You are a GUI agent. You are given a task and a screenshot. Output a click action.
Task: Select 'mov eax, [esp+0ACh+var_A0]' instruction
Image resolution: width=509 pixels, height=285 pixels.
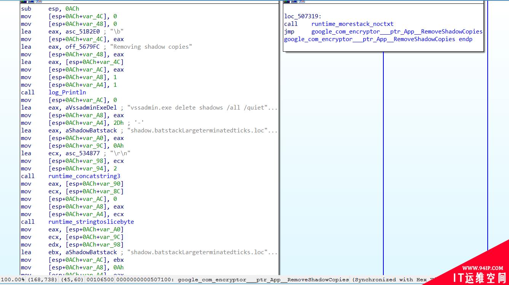pyautogui.click(x=72, y=229)
